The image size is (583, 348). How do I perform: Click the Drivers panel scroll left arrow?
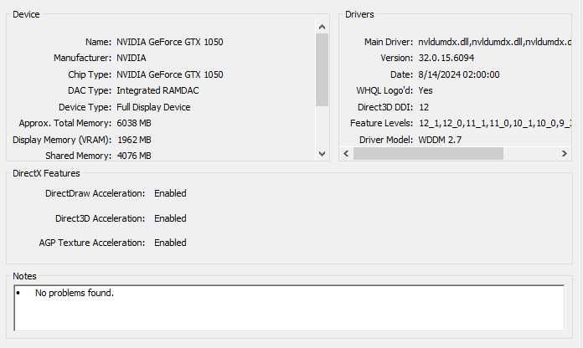pyautogui.click(x=346, y=153)
